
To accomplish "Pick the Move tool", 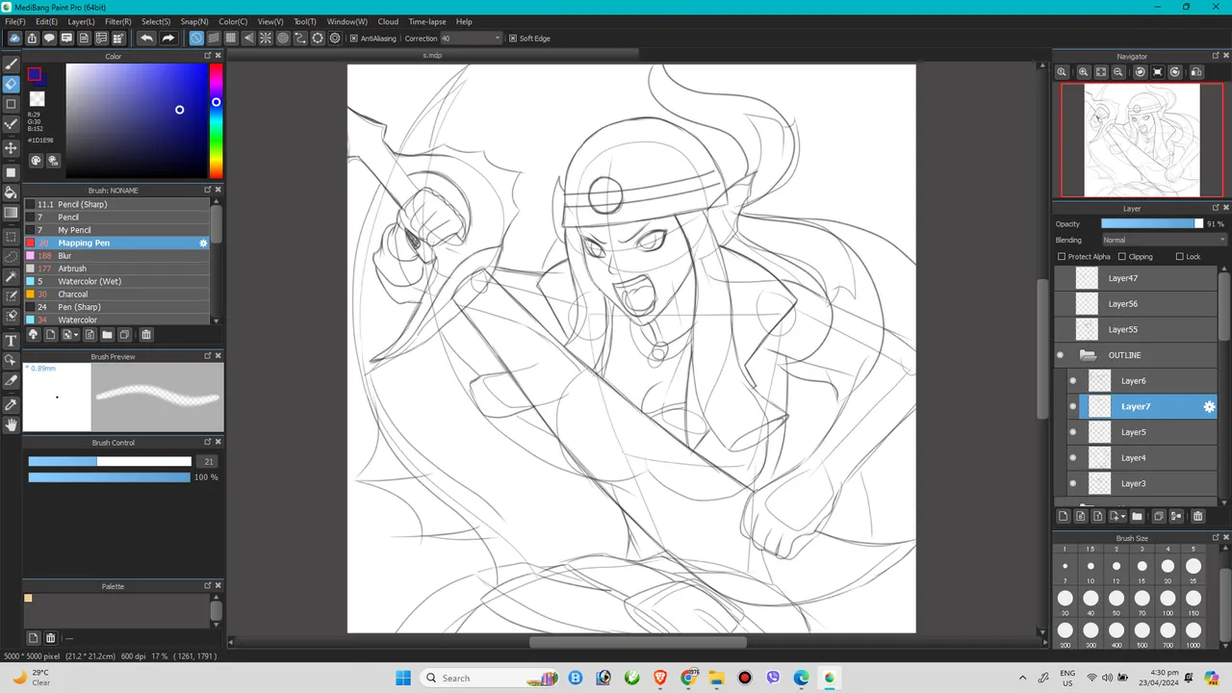I will (12, 147).
